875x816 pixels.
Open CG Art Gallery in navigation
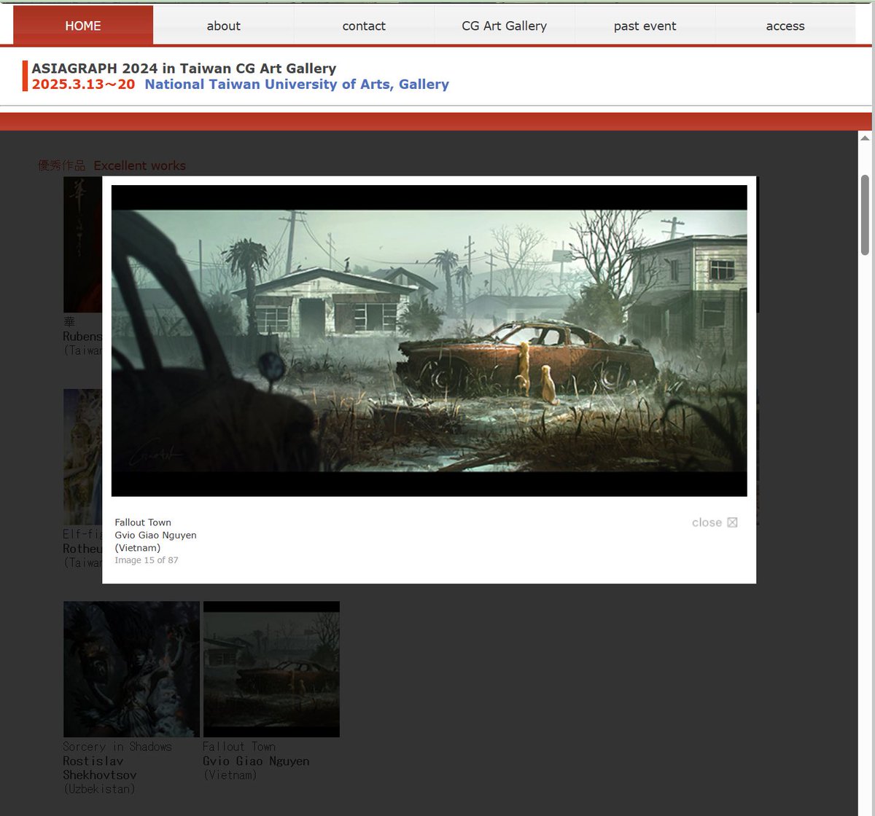(504, 25)
